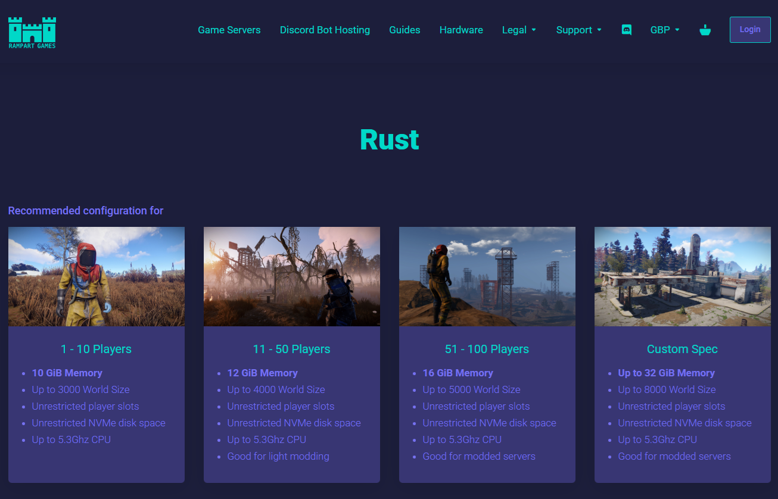Open the Guides section
778x499 pixels.
pos(404,29)
